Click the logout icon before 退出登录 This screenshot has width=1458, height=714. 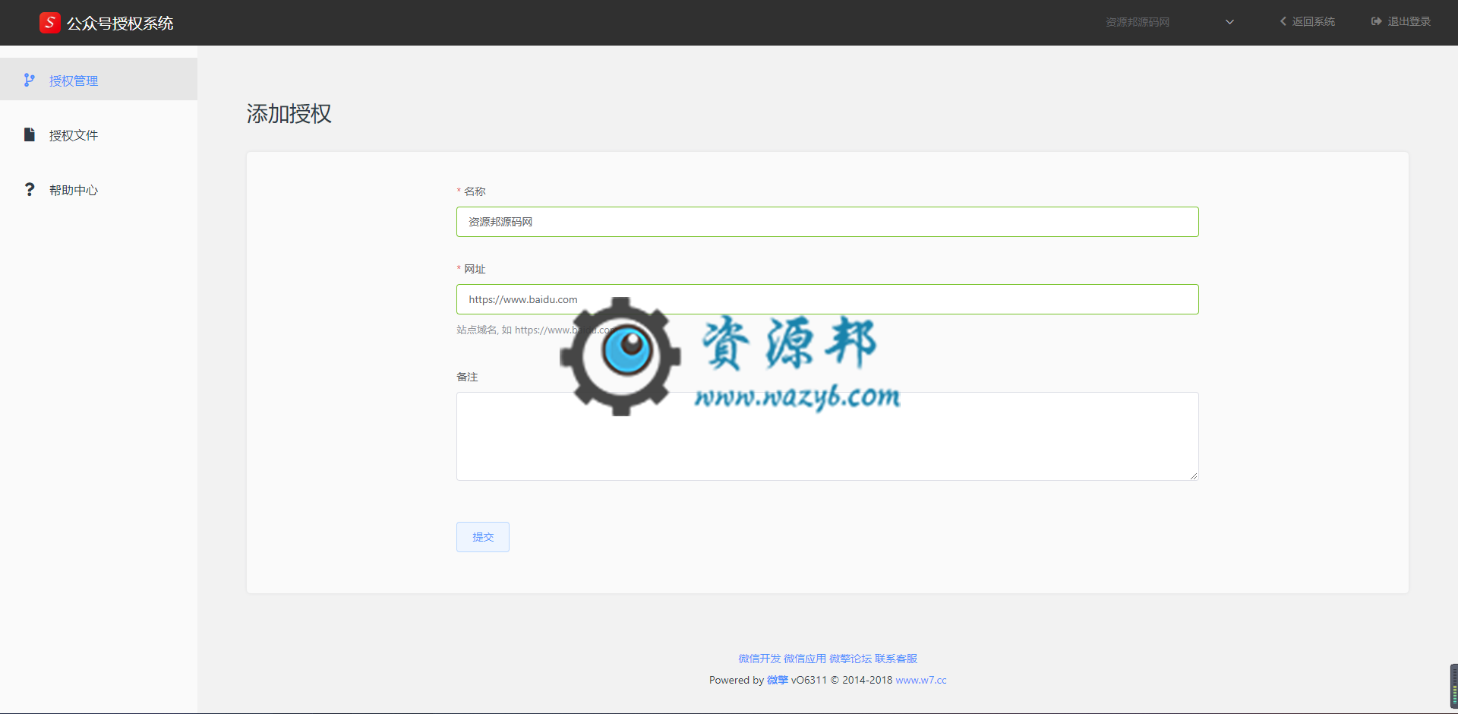(x=1376, y=21)
